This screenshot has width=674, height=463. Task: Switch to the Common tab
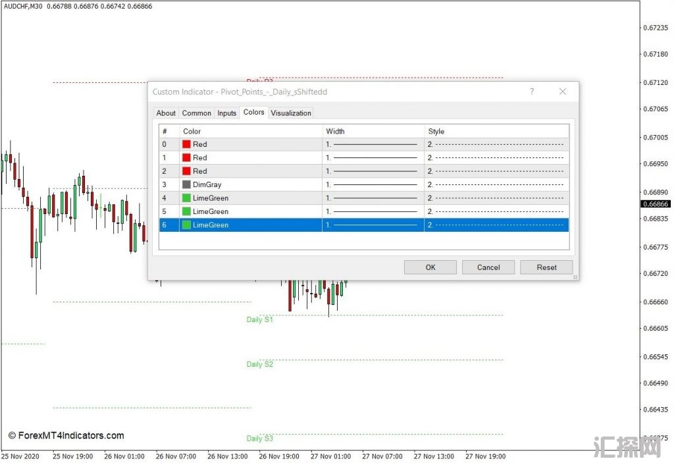[197, 113]
